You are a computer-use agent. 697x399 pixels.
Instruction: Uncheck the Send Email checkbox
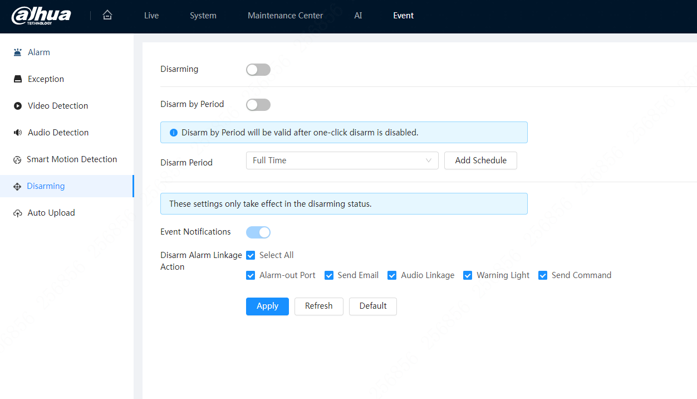coord(328,275)
